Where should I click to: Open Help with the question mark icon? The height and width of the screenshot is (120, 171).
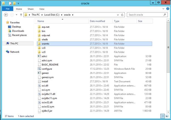coord(167,9)
